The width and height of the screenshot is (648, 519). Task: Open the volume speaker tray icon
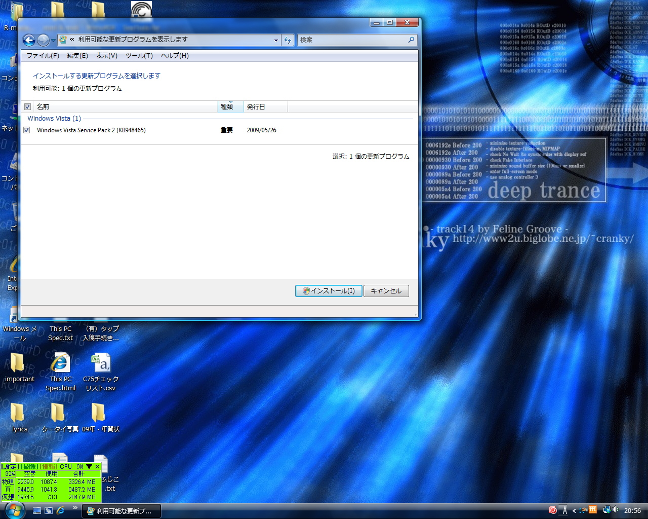[616, 510]
